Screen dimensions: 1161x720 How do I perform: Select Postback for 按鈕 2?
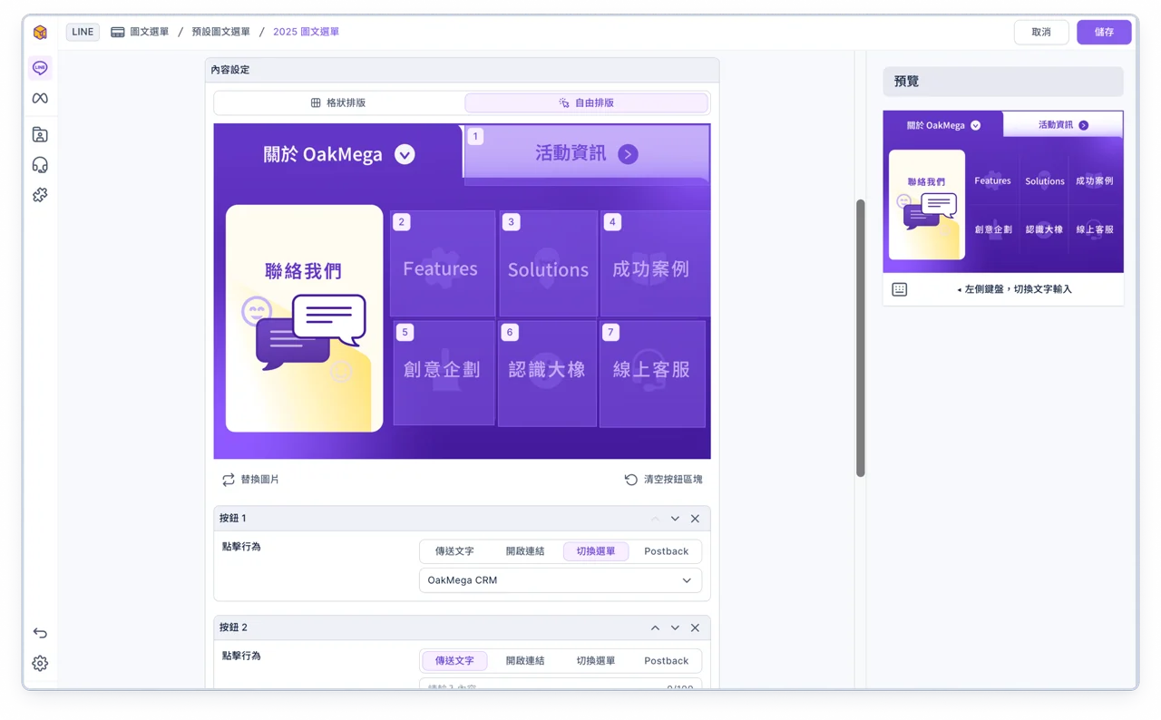[x=667, y=661]
